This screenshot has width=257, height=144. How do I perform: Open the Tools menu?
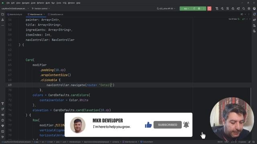[x=59, y=3]
